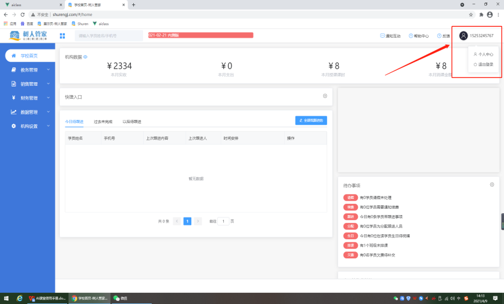Open the 应用 apps bookmark

(x=10, y=23)
